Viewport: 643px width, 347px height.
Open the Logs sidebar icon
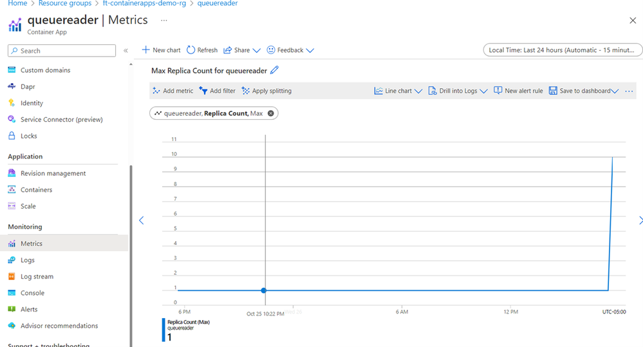(12, 259)
